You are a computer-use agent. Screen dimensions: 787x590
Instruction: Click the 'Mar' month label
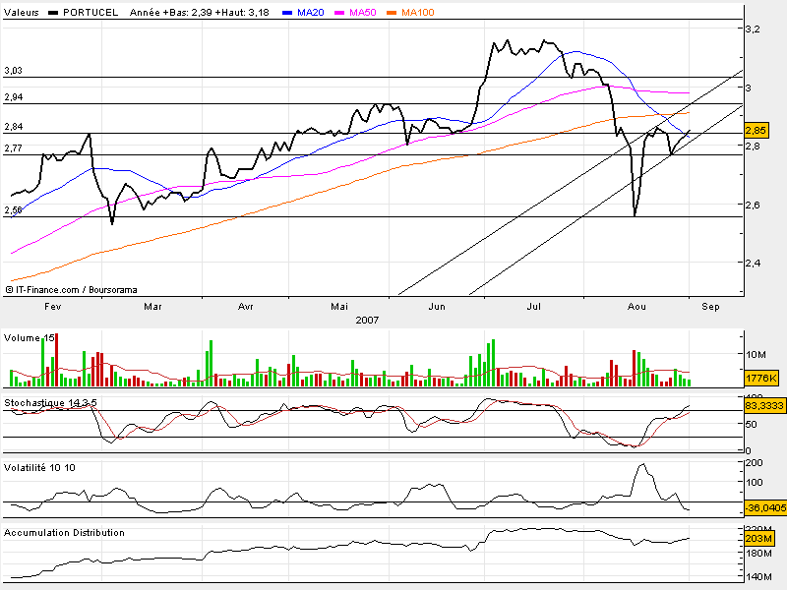152,306
